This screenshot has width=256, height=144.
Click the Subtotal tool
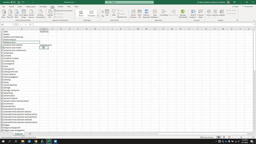coord(222,13)
